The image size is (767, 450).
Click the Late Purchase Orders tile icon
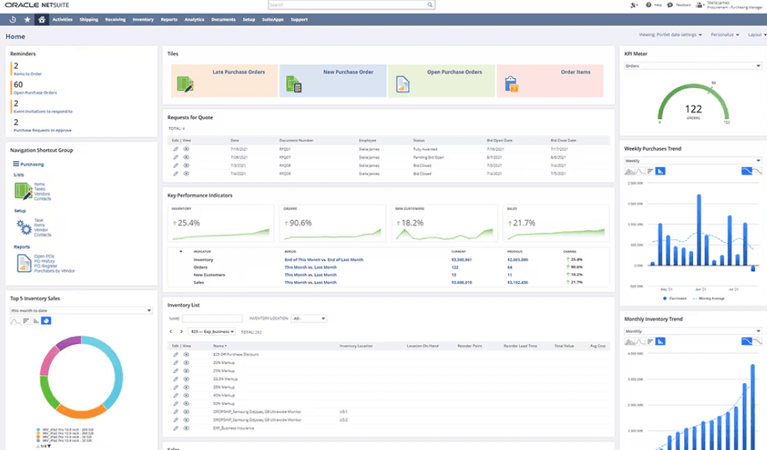(x=185, y=85)
